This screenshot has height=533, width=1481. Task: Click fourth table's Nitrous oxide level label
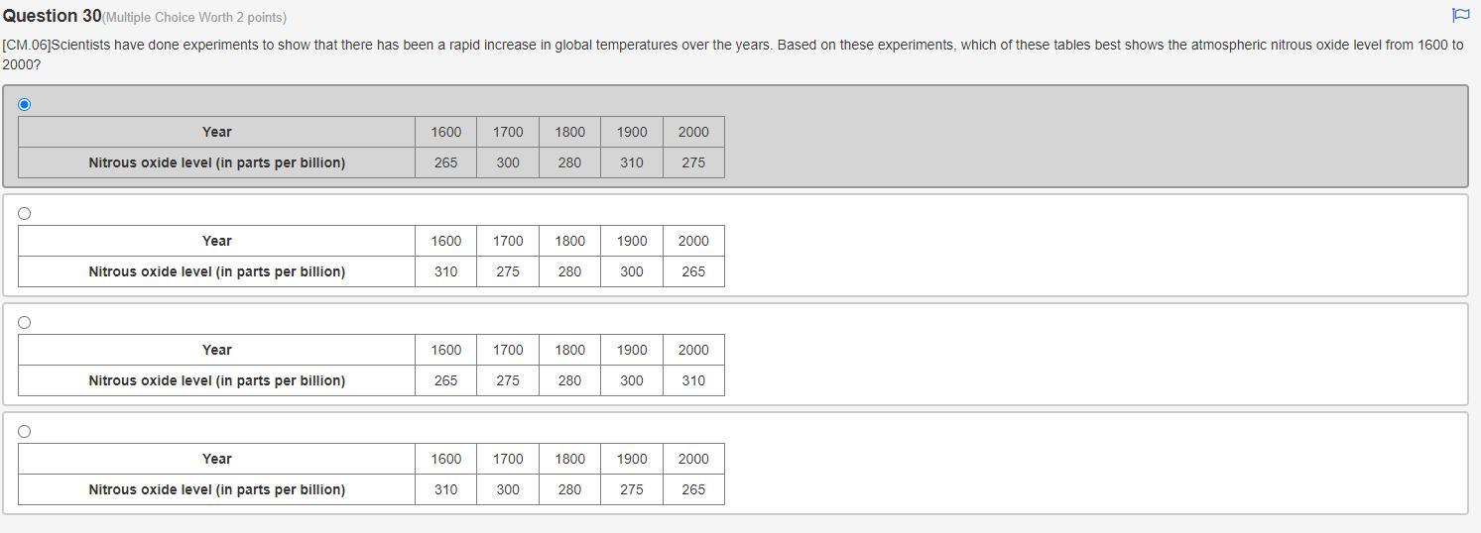(x=217, y=489)
